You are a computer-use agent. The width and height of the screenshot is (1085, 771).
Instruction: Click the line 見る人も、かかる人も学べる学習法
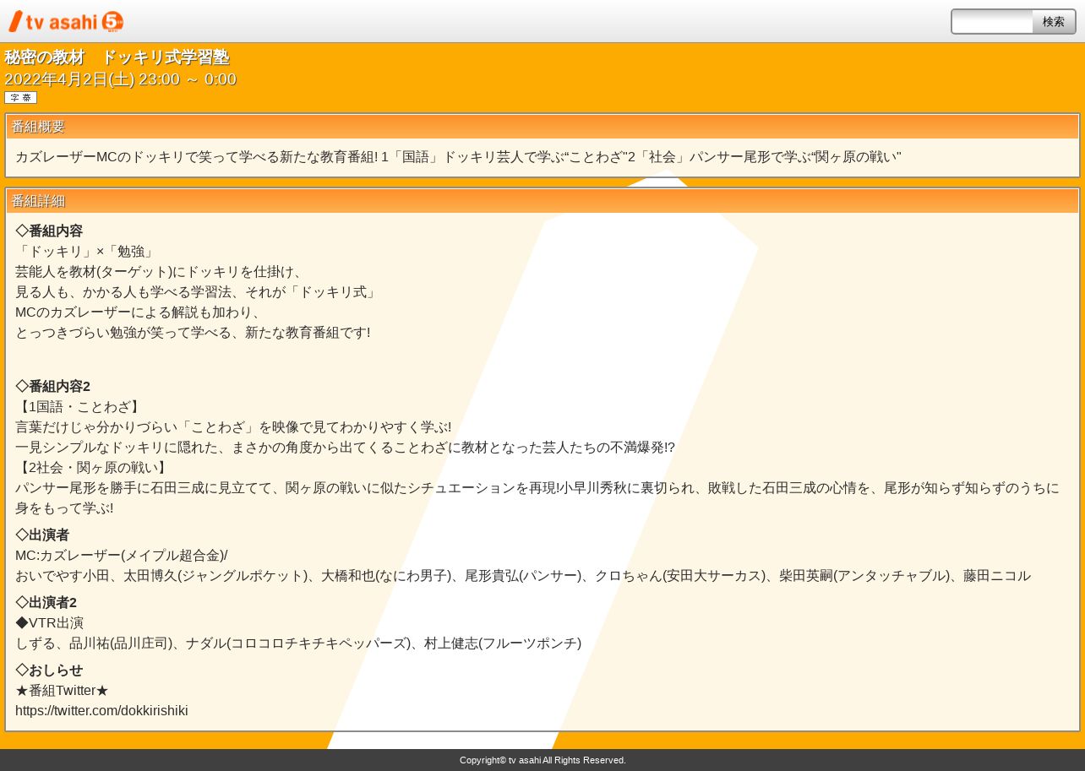198,292
